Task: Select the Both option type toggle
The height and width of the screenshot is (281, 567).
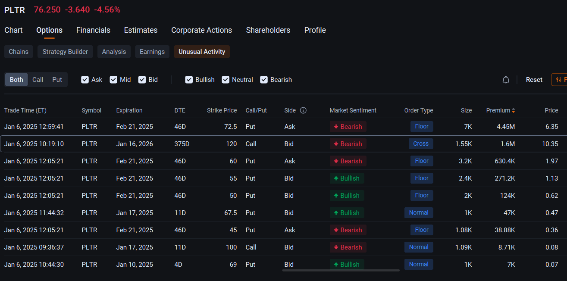Action: point(16,80)
